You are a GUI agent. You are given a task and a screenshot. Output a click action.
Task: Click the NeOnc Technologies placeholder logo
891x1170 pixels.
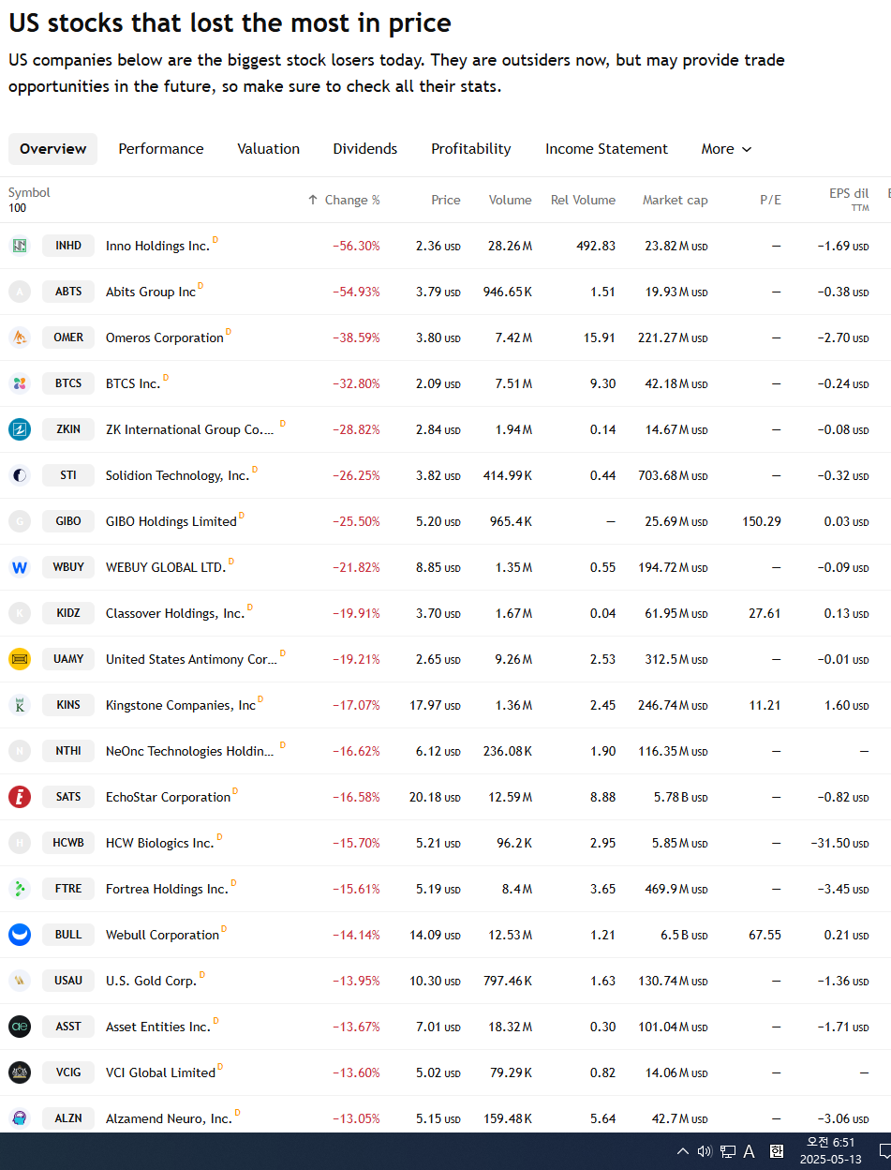20,751
